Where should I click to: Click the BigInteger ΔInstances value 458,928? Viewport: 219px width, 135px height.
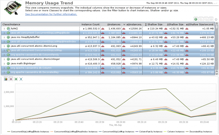coord(115,64)
